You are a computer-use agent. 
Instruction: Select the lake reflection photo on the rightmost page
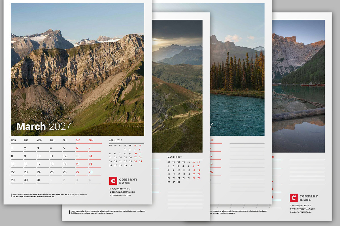click(298, 86)
